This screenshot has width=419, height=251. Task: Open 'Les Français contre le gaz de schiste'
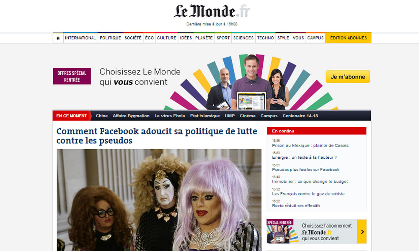point(308,194)
